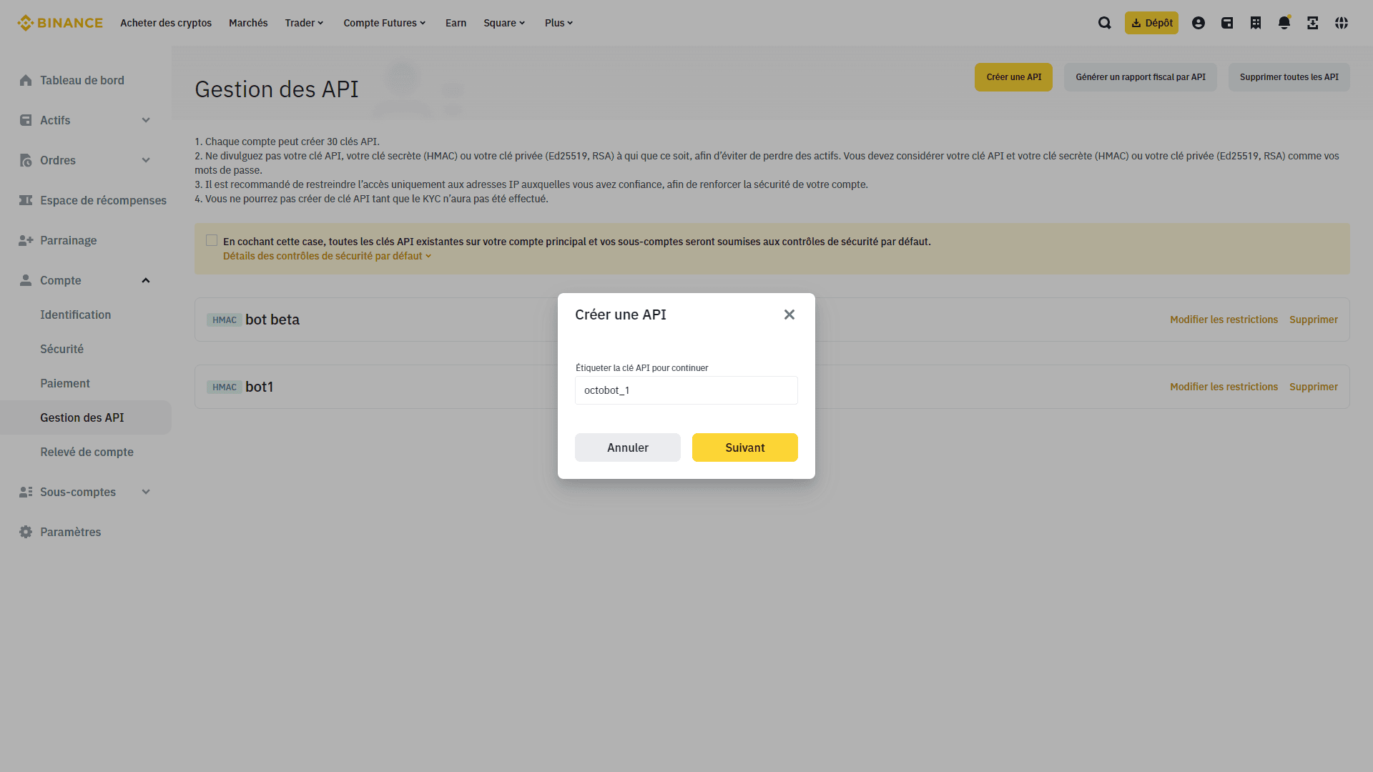
Task: Select the bot beta API key name
Action: (x=272, y=320)
